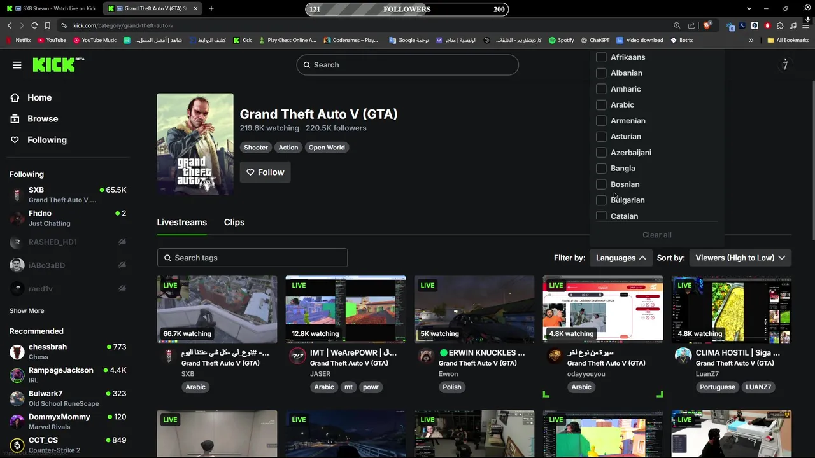The width and height of the screenshot is (815, 458).
Task: Follow the Grand Theft Auto V category
Action: [265, 172]
